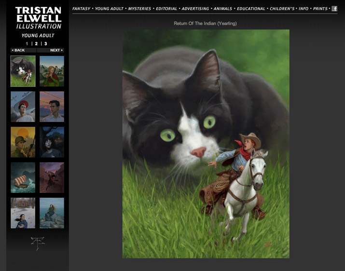Screen dimensions: 345x271
Task: Go to thumbnail page 2
Action: coord(36,43)
